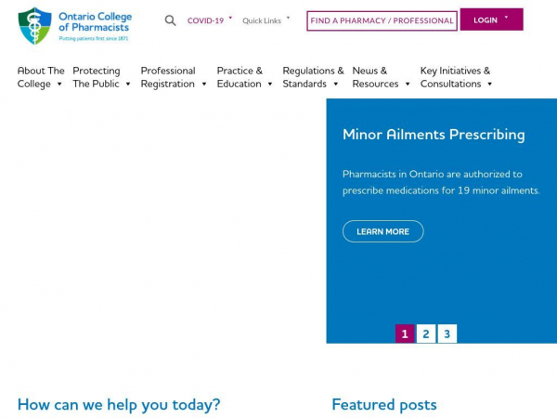The height and width of the screenshot is (418, 557).
Task: Click the search magnifier icon
Action: (170, 20)
